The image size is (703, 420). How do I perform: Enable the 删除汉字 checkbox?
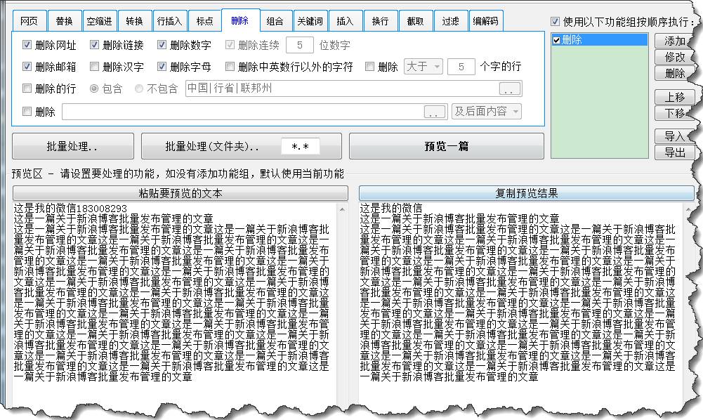(x=94, y=65)
